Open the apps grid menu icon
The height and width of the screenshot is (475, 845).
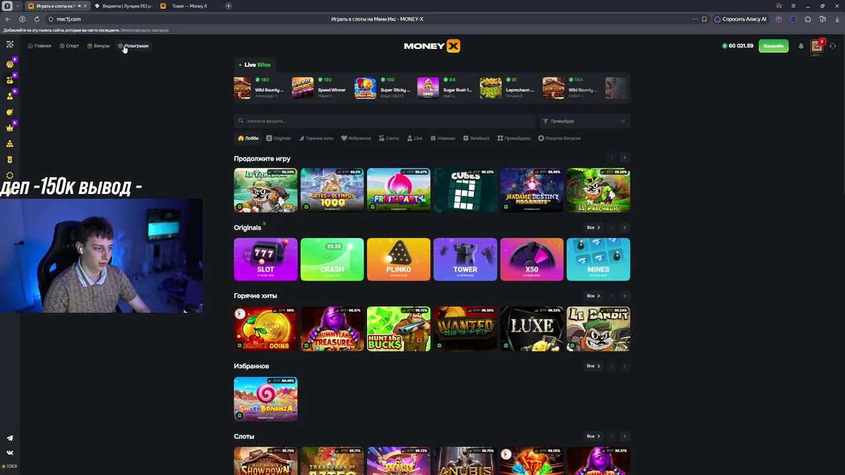(x=10, y=45)
